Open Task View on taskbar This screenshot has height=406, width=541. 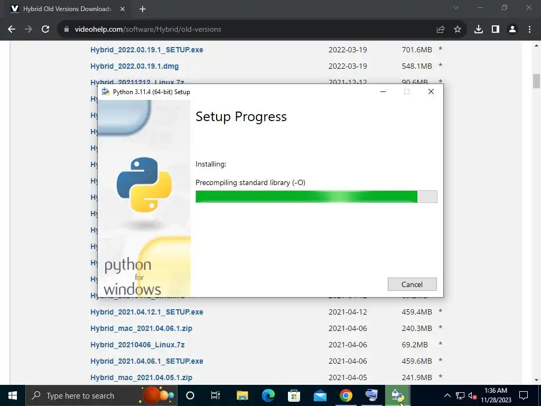click(216, 395)
